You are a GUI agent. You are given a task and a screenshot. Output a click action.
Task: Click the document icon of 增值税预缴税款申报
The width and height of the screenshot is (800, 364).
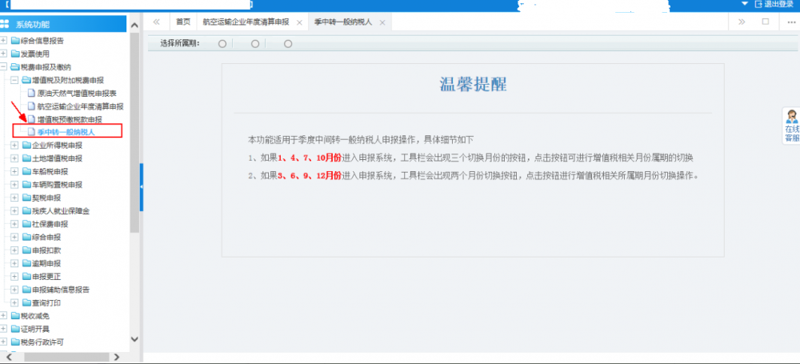click(x=31, y=119)
